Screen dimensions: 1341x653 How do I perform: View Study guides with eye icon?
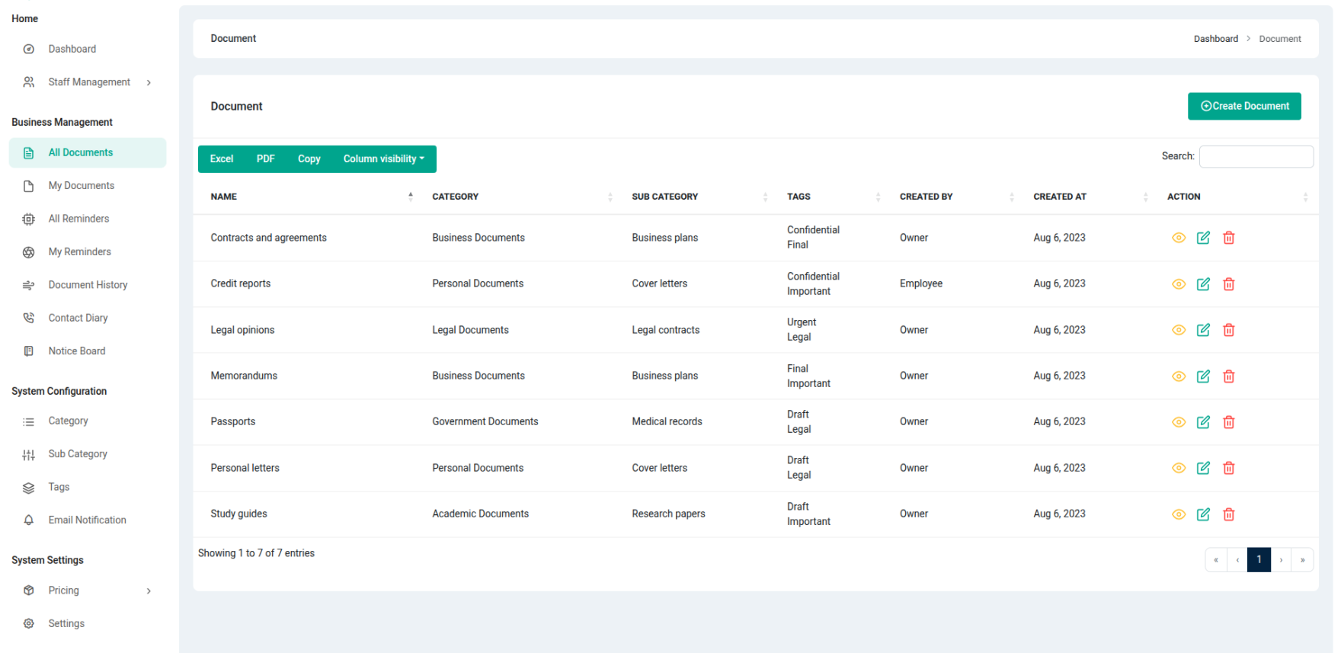pos(1178,514)
